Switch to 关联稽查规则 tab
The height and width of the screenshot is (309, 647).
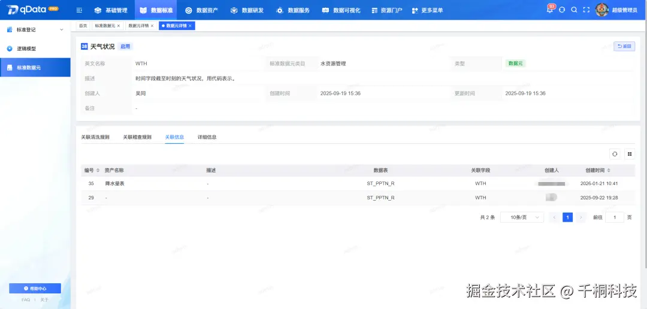coord(137,137)
